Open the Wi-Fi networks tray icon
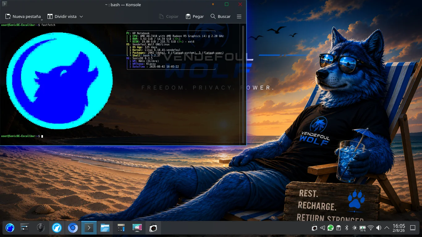Viewport: 422px width, 237px height. (371, 228)
